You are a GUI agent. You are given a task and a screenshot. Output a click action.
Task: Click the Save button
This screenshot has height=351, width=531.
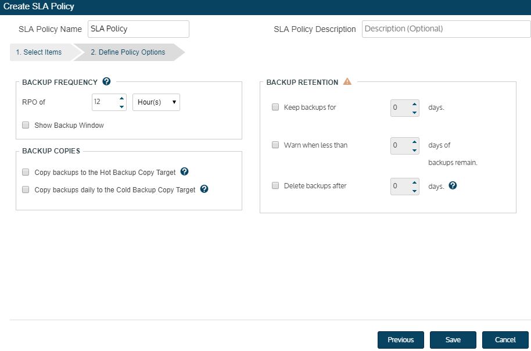pos(453,340)
